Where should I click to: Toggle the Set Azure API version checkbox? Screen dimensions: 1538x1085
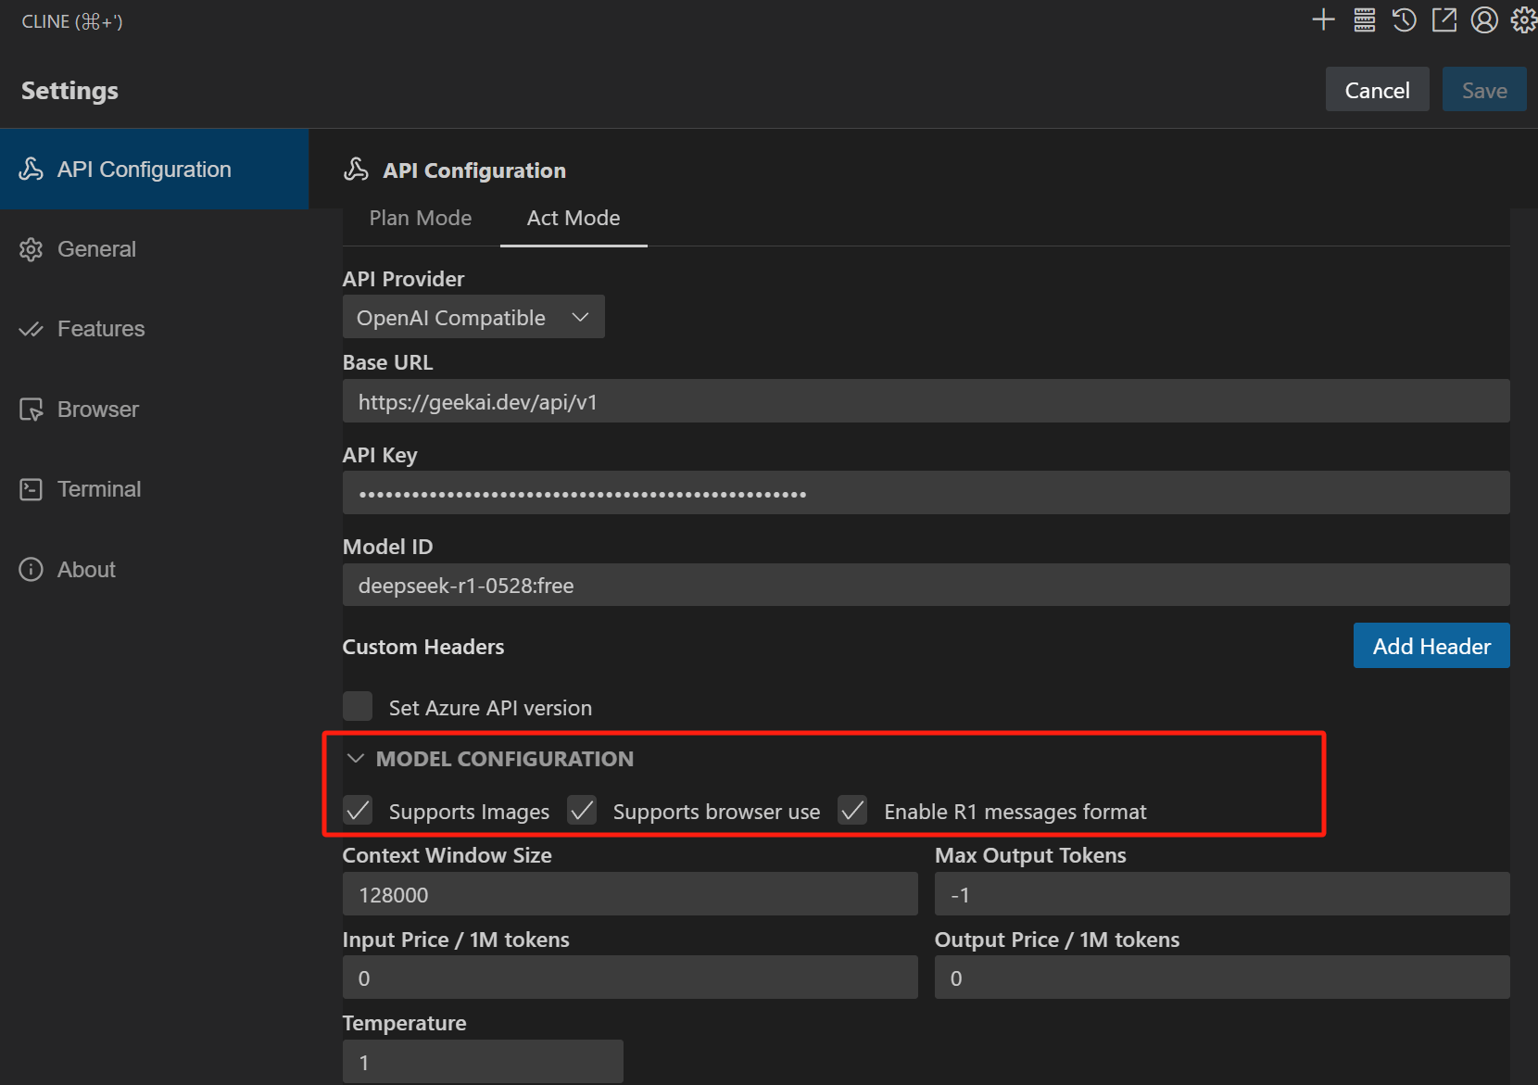click(358, 706)
